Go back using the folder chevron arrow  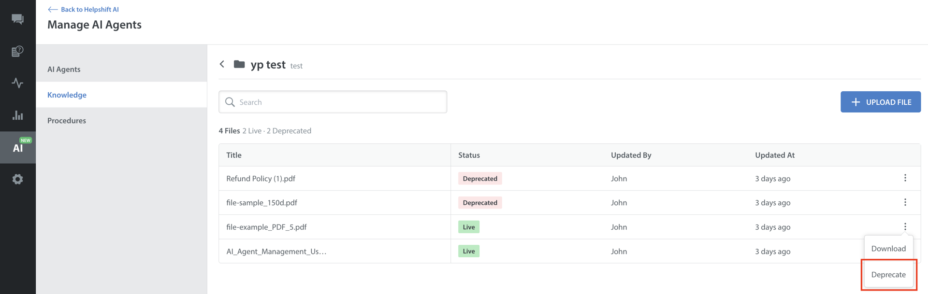coord(222,64)
